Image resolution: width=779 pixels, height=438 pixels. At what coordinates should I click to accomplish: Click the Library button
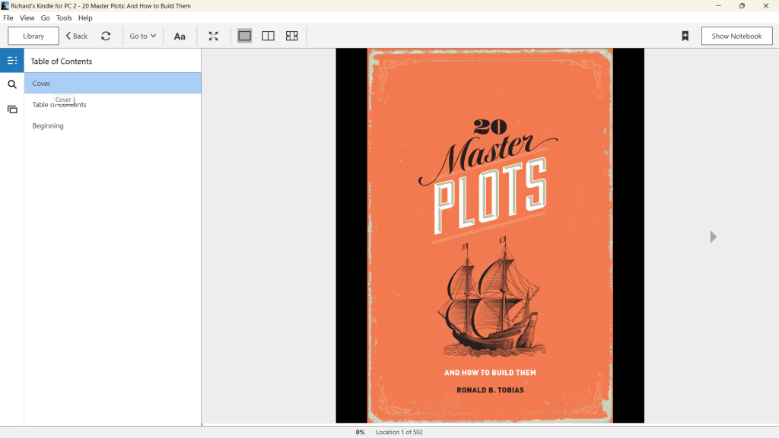click(x=33, y=36)
